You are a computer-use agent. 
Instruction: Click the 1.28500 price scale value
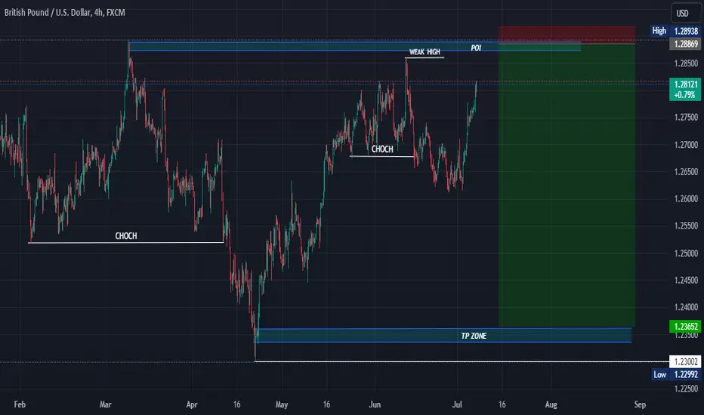[686, 63]
